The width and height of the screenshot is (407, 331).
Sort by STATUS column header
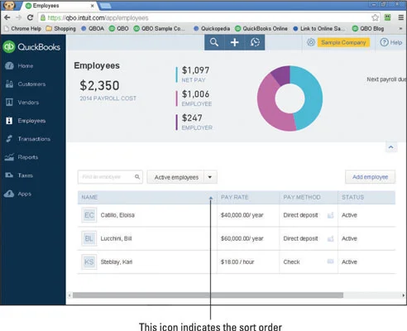[x=352, y=197]
